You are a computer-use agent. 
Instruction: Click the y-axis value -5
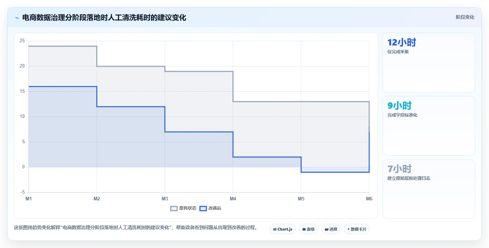pos(23,192)
